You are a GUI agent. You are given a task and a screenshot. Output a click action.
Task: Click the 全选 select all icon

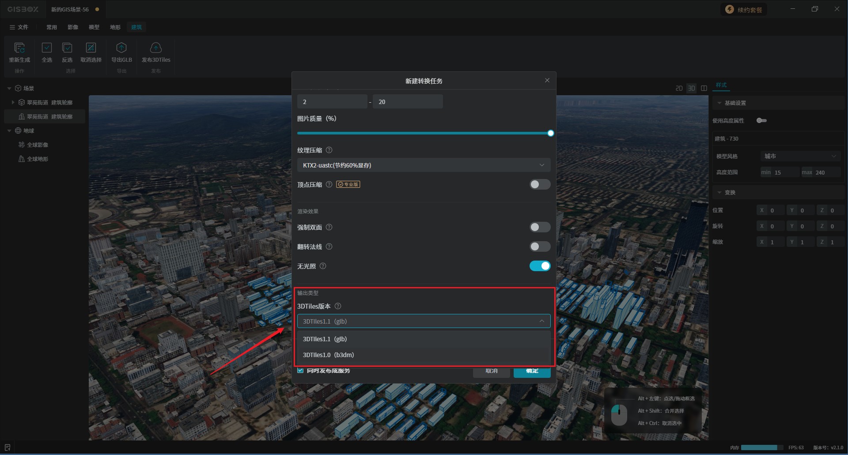click(x=47, y=48)
